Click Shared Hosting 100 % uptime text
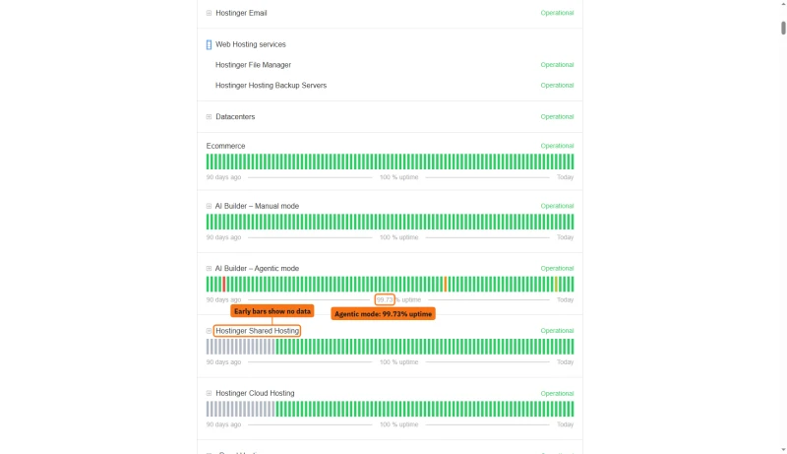787x454 pixels. pyautogui.click(x=398, y=362)
